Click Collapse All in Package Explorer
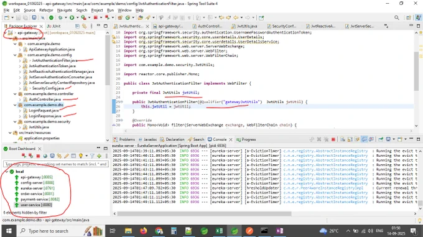The height and width of the screenshot is (237, 423). pos(77,26)
